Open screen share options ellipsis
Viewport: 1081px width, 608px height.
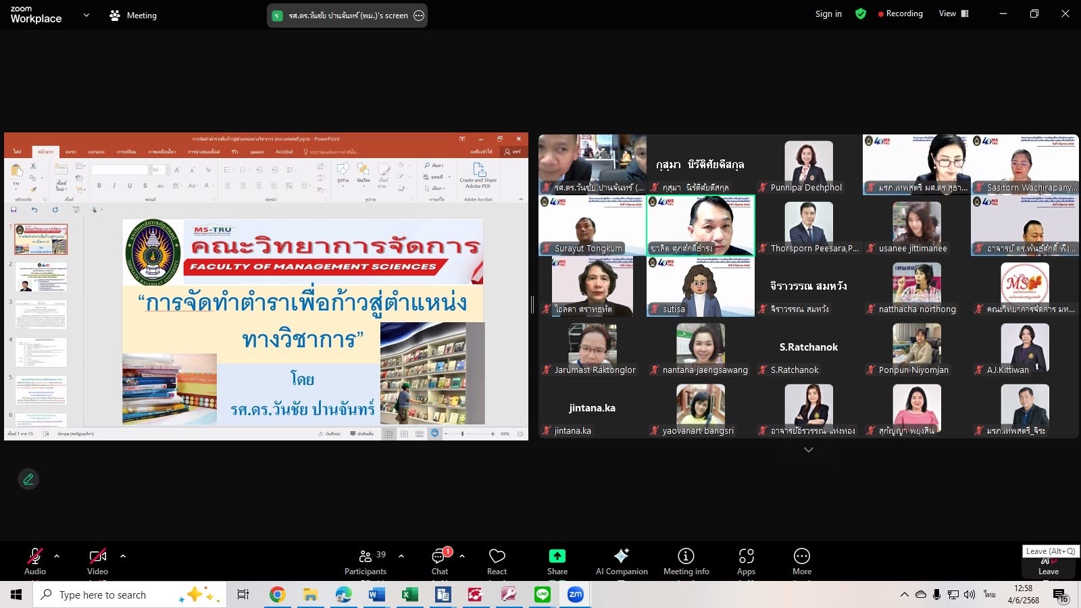pos(419,16)
